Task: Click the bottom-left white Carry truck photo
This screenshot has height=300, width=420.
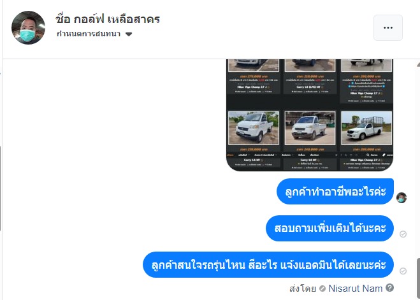Action: (254, 128)
